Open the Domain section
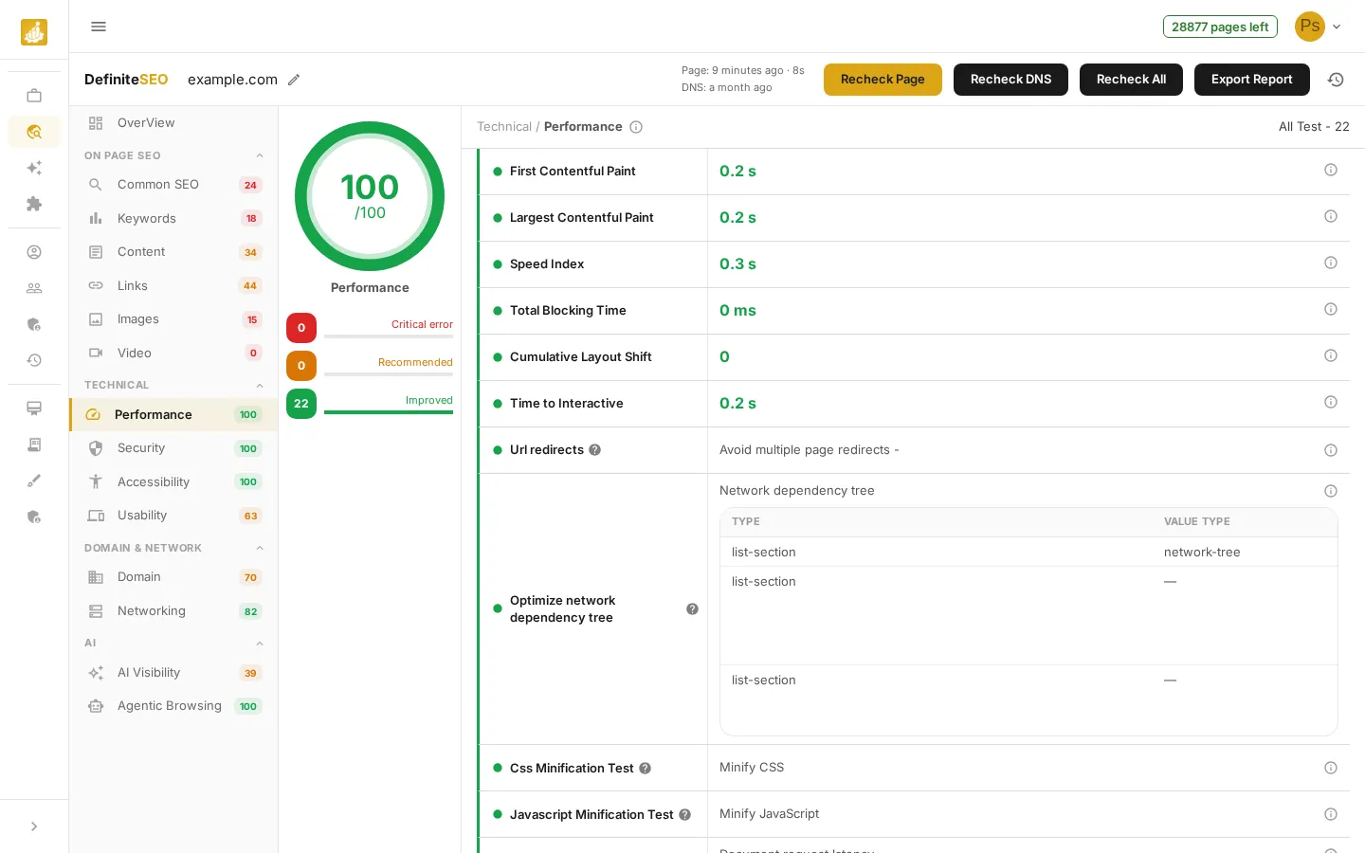1365x853 pixels. [173, 577]
